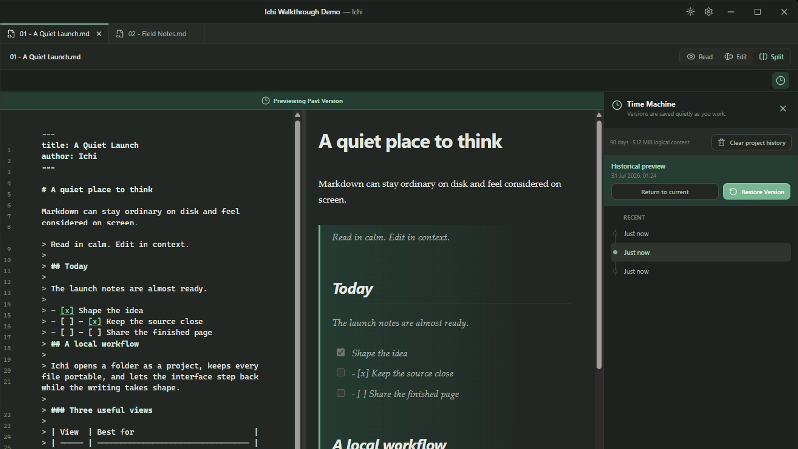Click the scroll-up arrow of the source editor
798x449 pixels.
298,115
